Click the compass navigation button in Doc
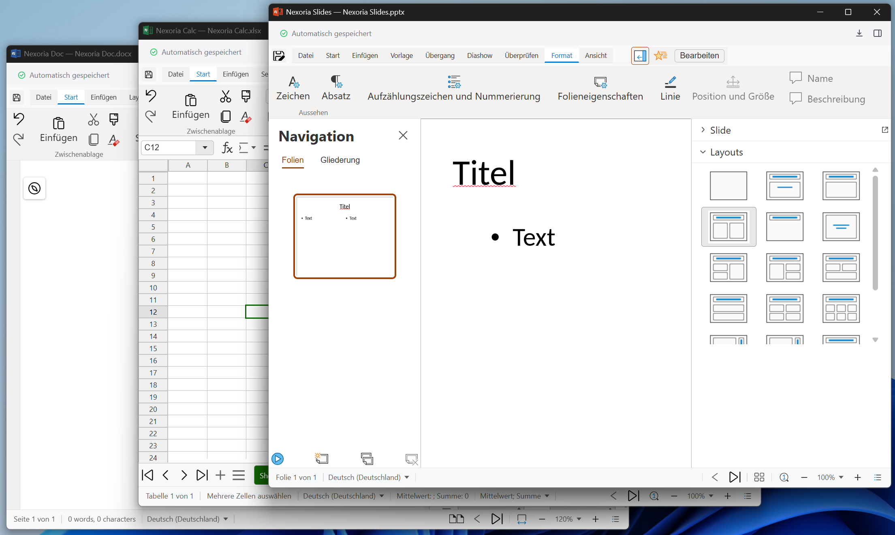 click(x=34, y=188)
